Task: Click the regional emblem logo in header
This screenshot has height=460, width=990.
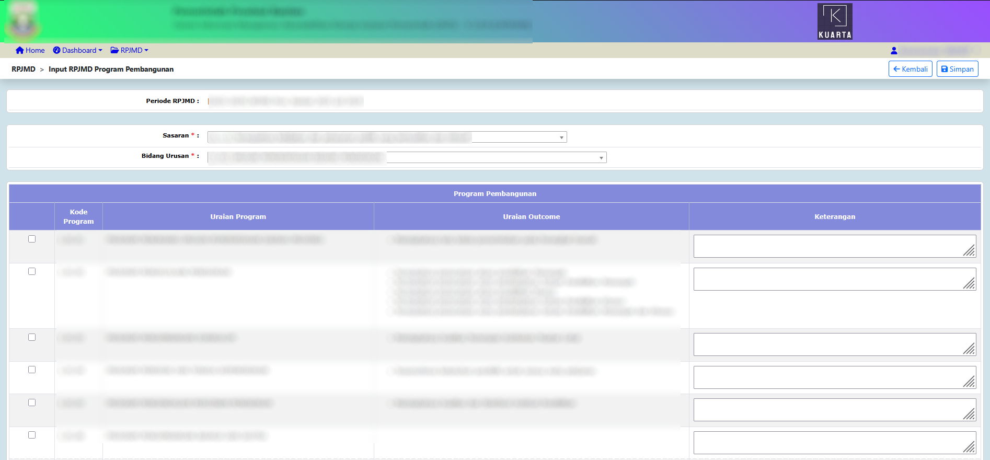Action: [x=23, y=22]
